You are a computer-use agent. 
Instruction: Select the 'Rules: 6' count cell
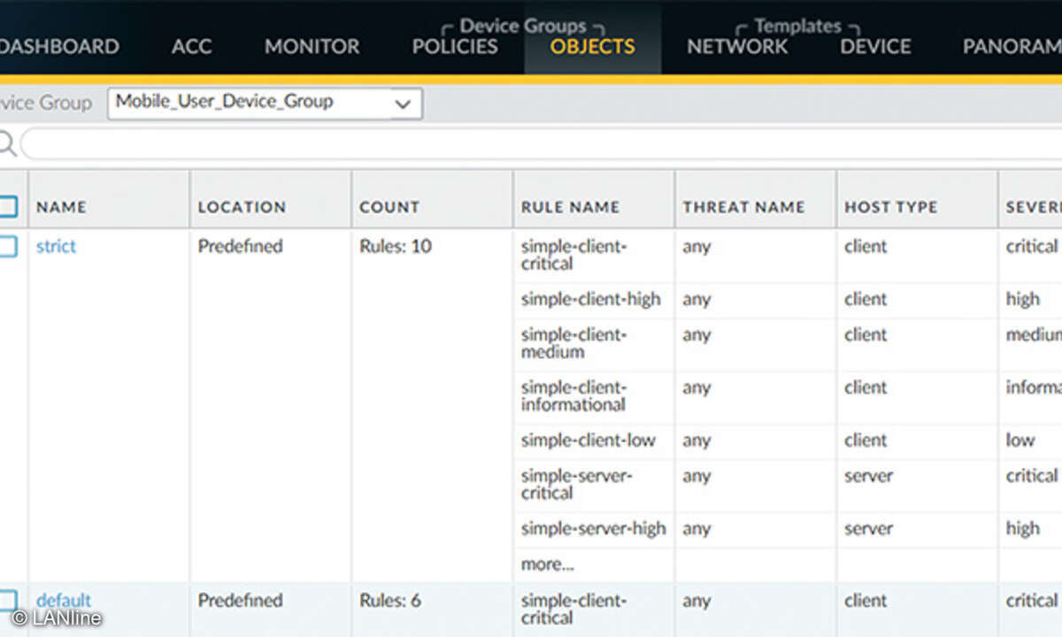tap(390, 600)
